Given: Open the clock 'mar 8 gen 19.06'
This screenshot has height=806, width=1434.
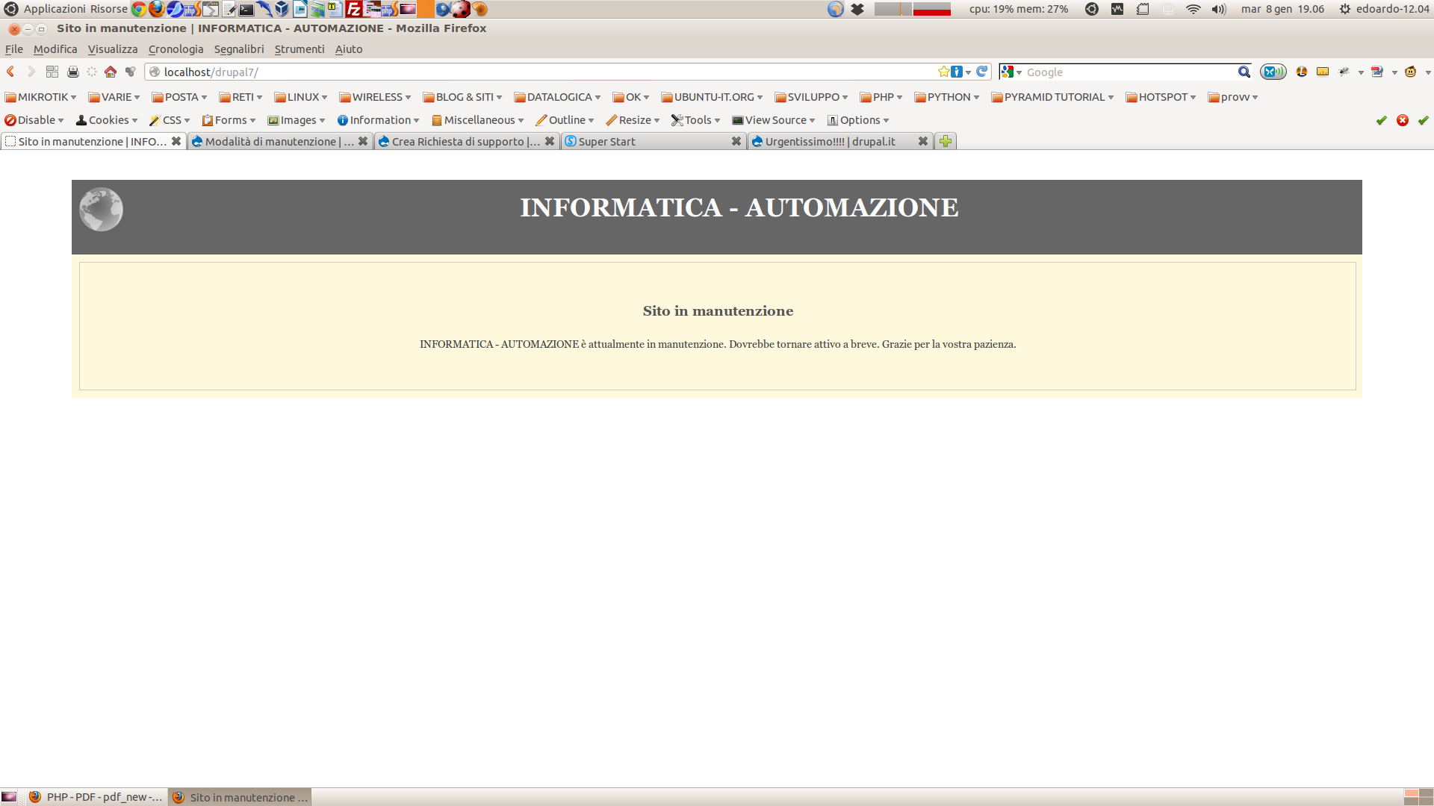Looking at the screenshot, I should click(1282, 9).
